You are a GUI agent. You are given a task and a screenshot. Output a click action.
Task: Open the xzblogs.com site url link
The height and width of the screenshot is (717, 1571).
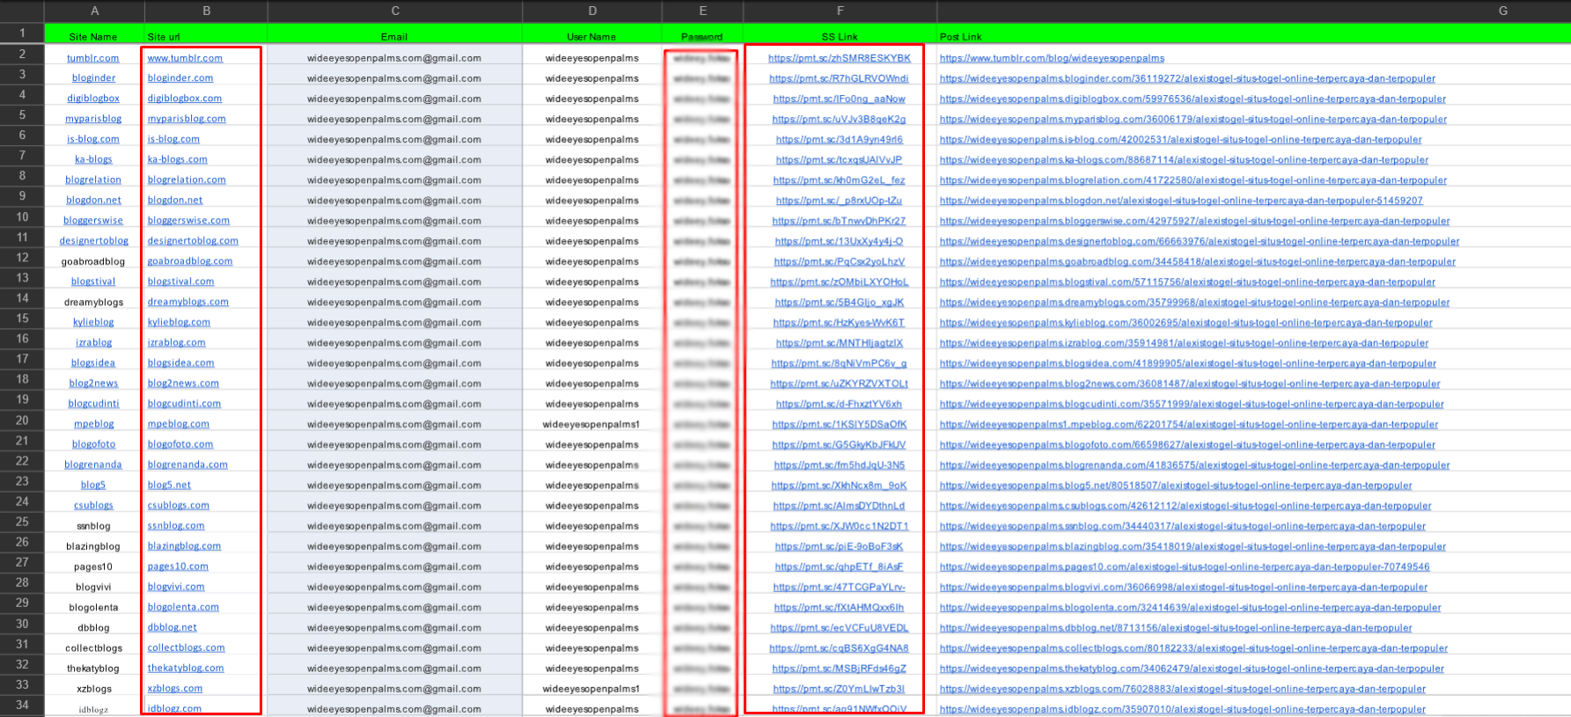click(x=175, y=689)
